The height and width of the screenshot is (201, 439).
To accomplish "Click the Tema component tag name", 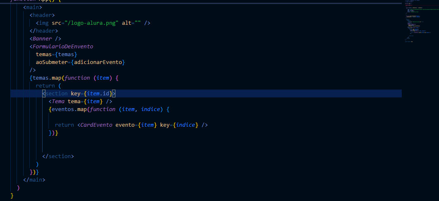I will click(58, 101).
